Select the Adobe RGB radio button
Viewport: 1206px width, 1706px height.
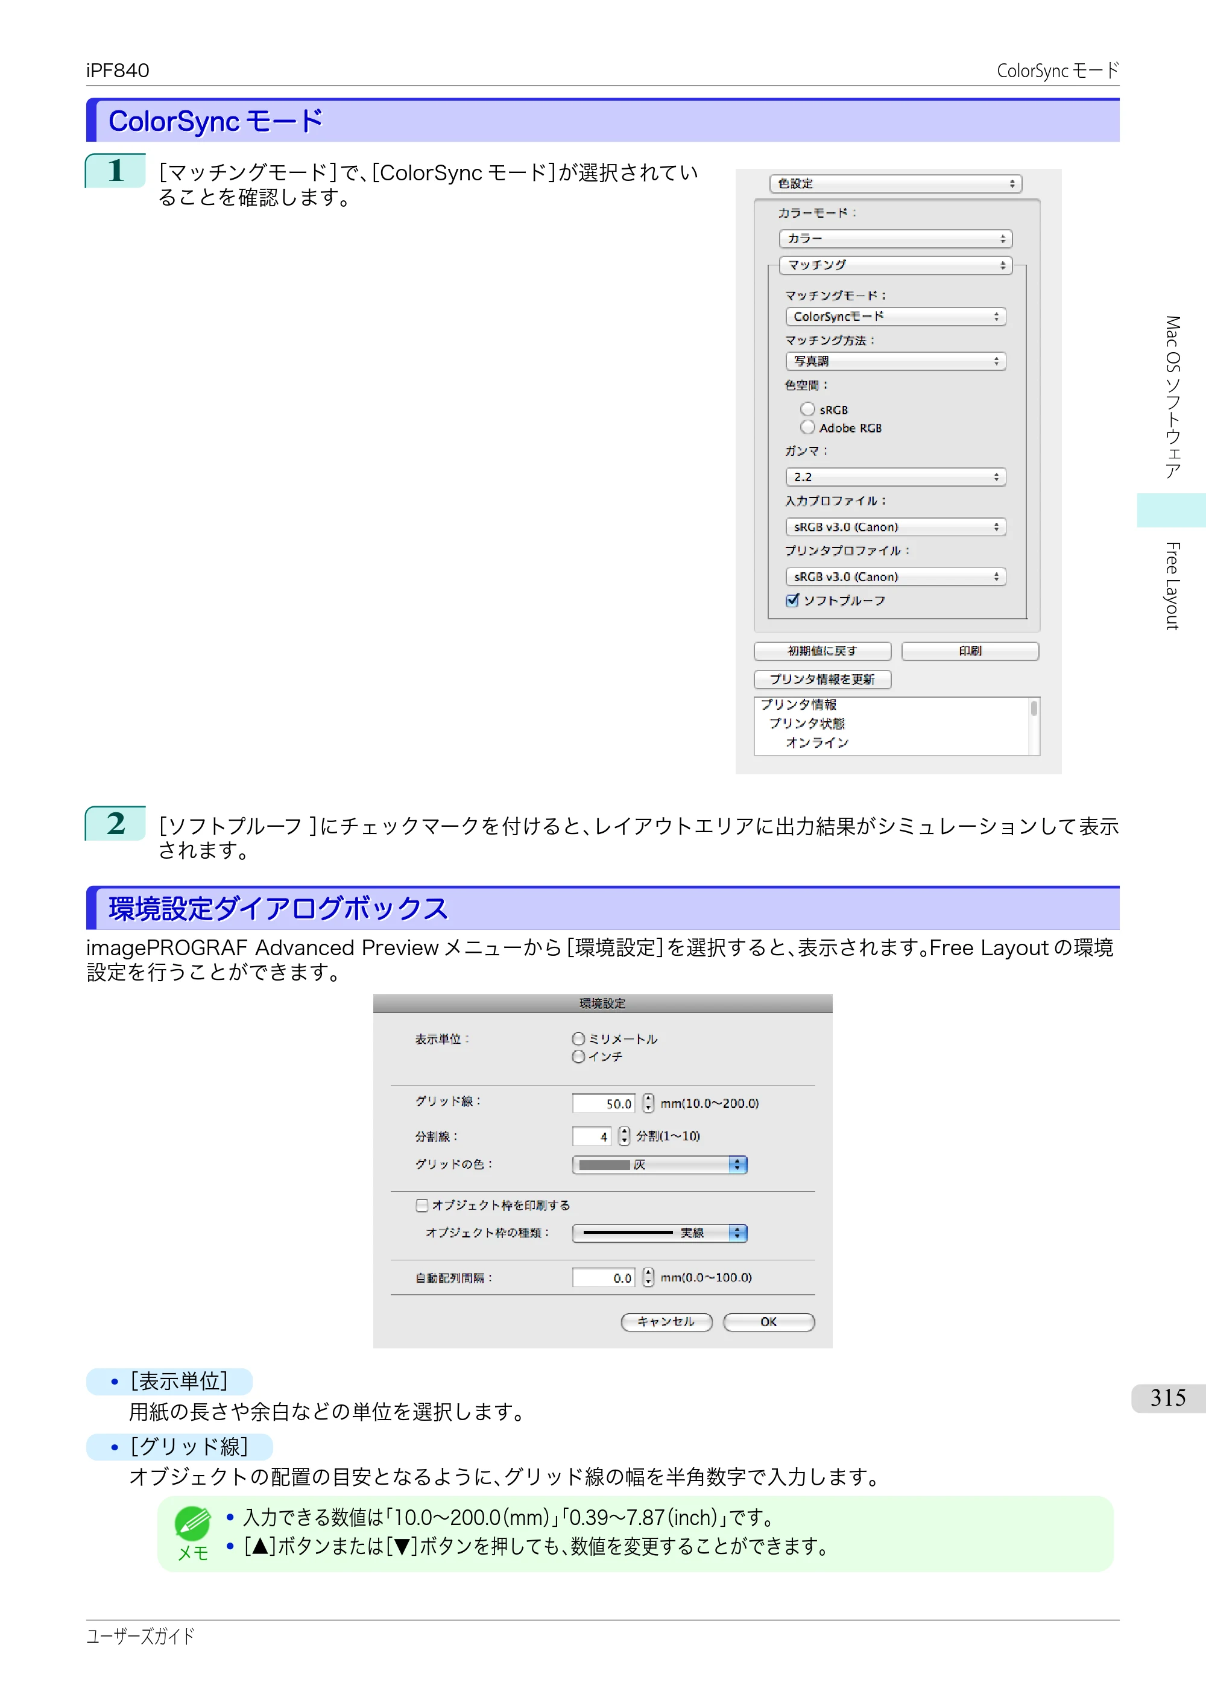pyautogui.click(x=807, y=427)
